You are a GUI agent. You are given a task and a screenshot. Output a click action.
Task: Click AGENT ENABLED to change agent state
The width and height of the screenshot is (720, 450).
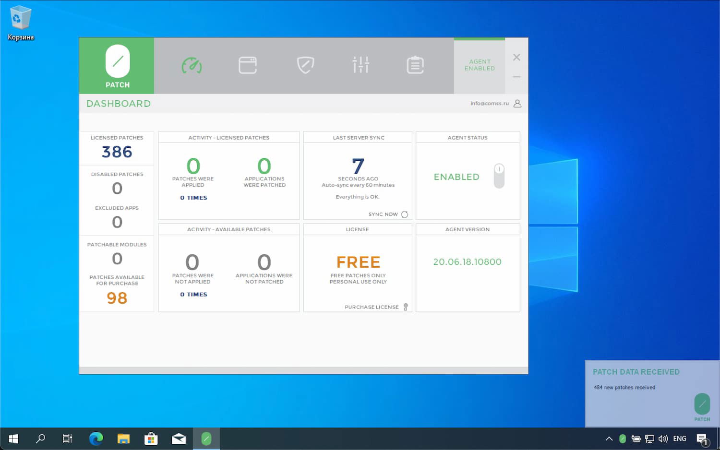point(479,65)
